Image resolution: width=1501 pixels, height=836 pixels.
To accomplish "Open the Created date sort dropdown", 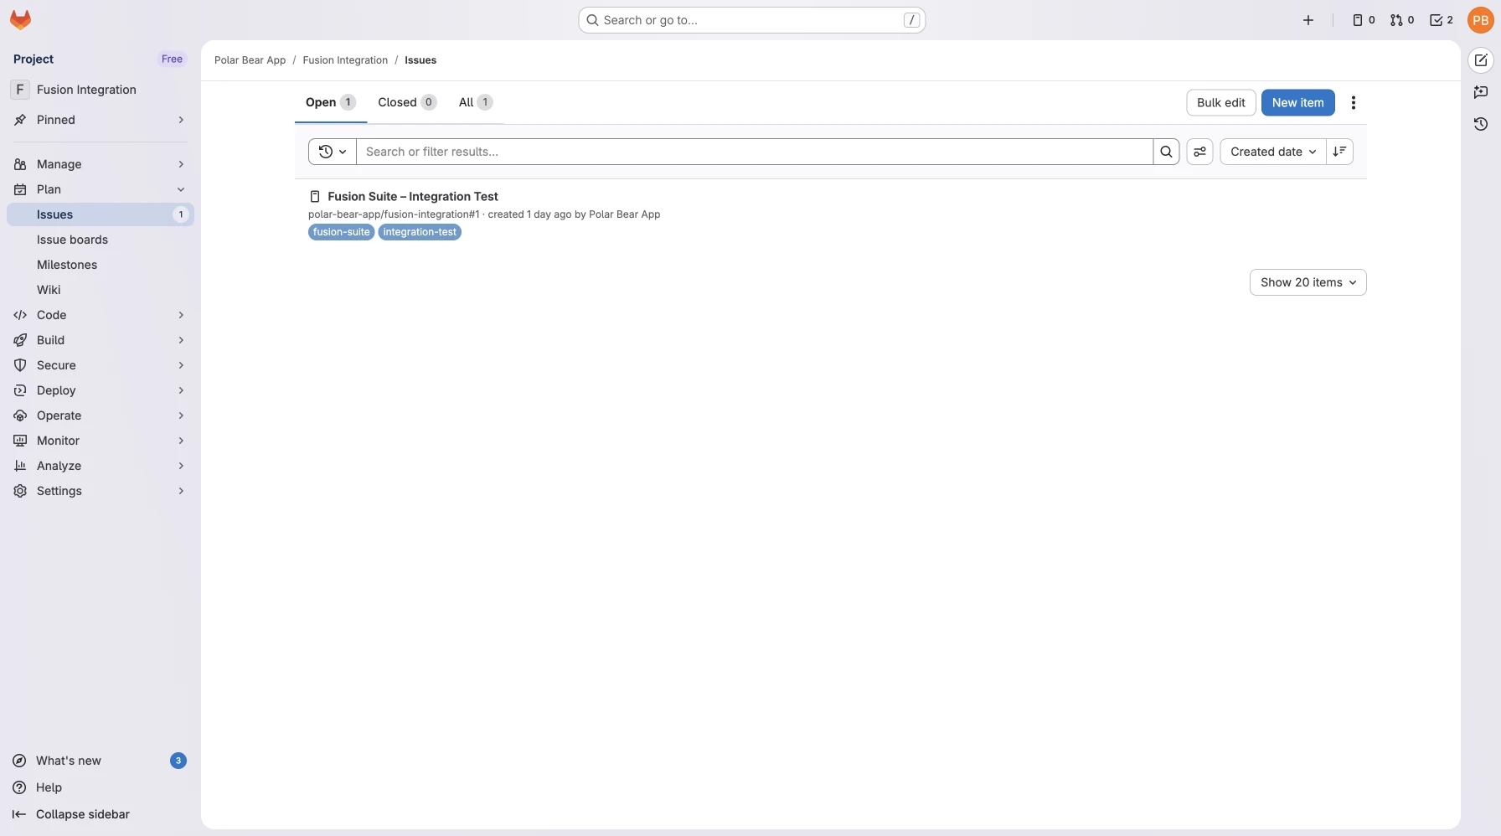I will pos(1272,152).
